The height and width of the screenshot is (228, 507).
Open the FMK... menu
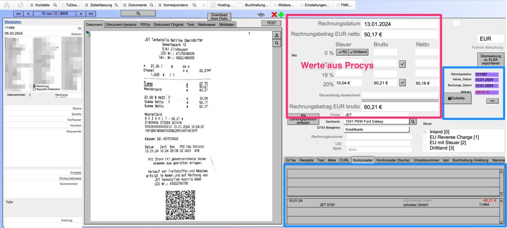point(344,5)
